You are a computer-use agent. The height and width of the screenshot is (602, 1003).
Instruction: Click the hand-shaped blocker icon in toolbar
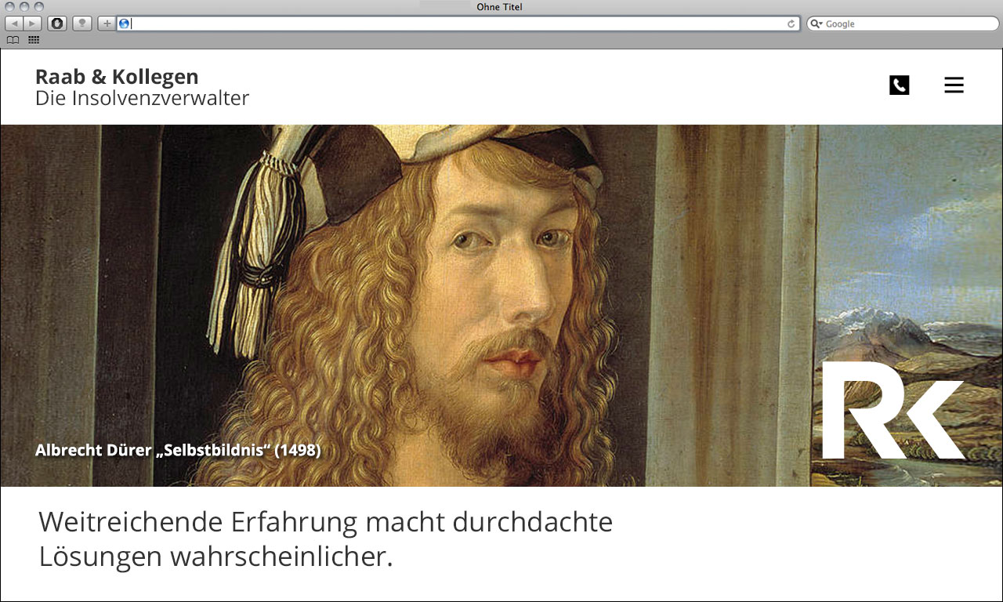point(57,24)
